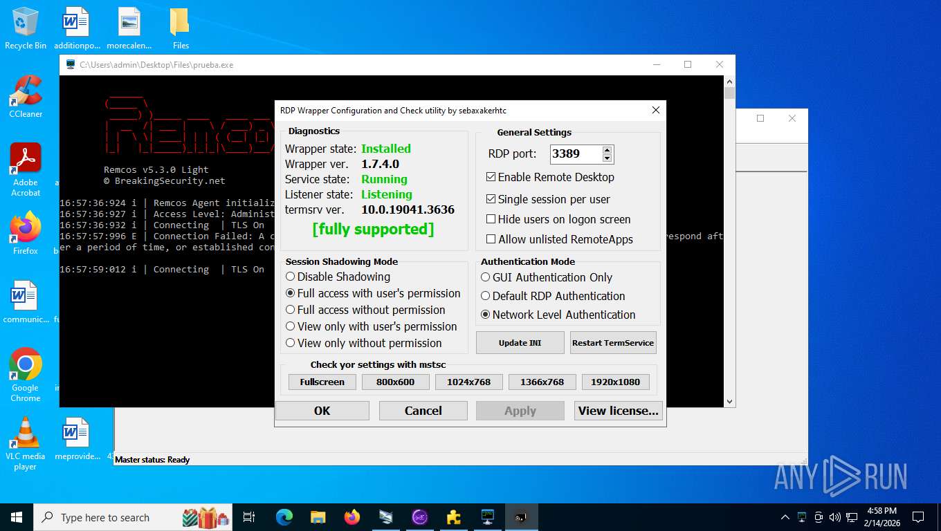The height and width of the screenshot is (531, 941).
Task: Click the yellow puzzle piece taskbar app
Action: [x=453, y=517]
